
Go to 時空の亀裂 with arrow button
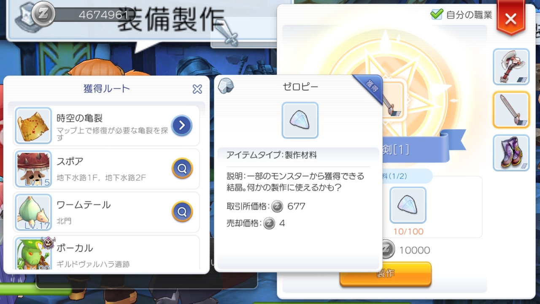(x=182, y=125)
